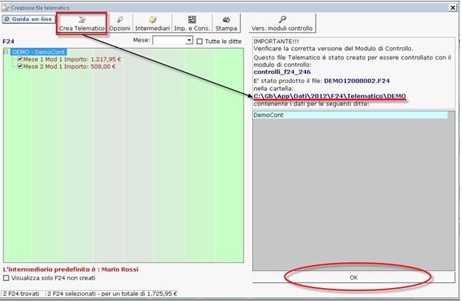
Task: Select DEMO - DemoCont tree item
Action: [39, 52]
